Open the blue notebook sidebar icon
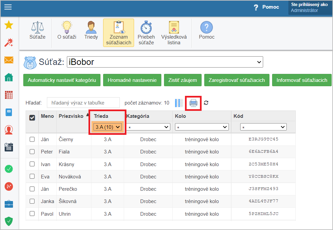Screen dimensions: 333x230 9,112
